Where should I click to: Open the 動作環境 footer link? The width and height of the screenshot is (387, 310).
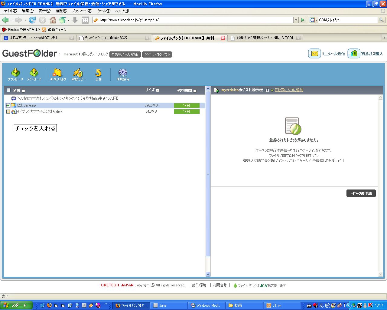[x=199, y=285]
